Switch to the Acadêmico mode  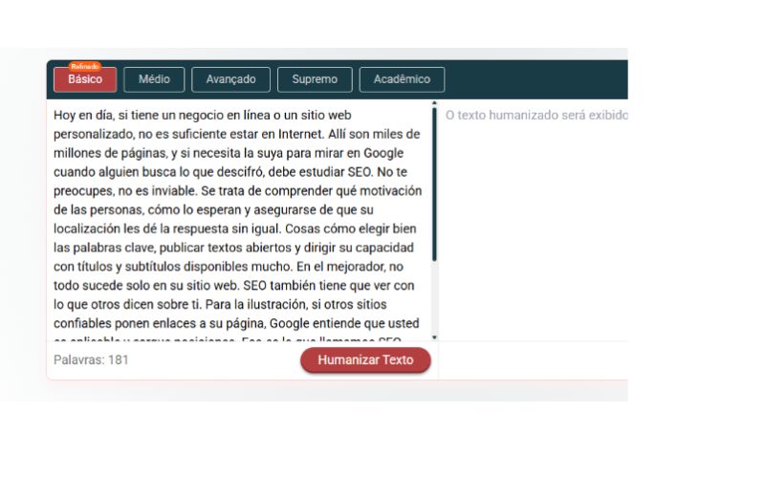point(402,79)
